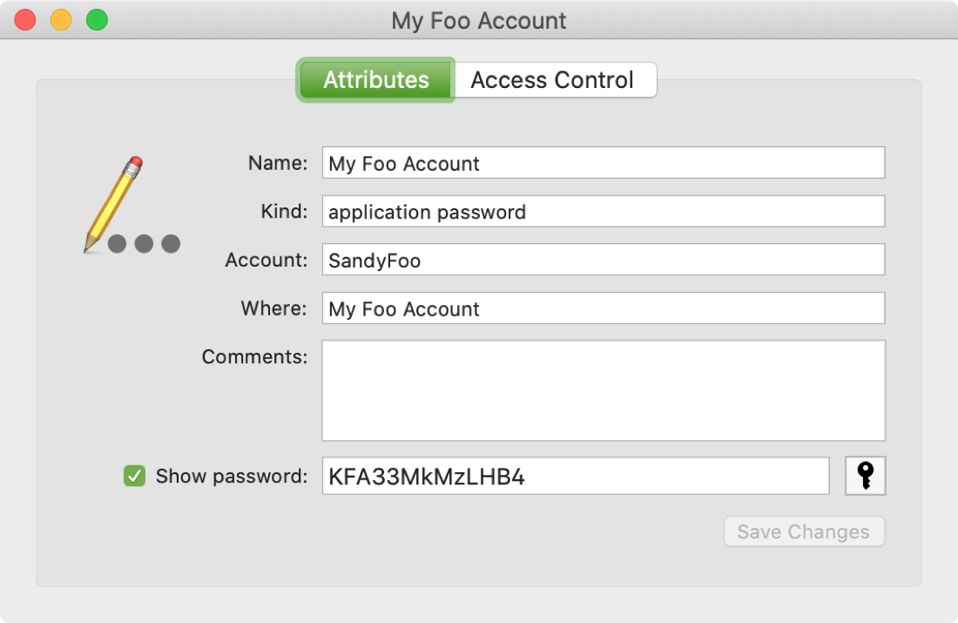Viewport: 958px width, 623px height.
Task: Select the Attributes tab
Action: pyautogui.click(x=376, y=80)
